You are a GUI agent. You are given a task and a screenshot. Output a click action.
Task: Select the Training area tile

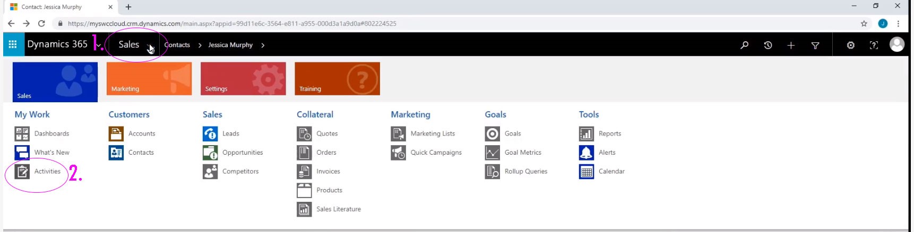[x=337, y=79]
